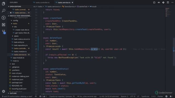Click the git branch name in status bar
The width and height of the screenshot is (175, 98).
[17, 96]
